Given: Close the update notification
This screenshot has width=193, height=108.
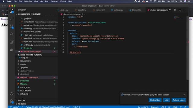Looking at the screenshot, I should tap(185, 95).
